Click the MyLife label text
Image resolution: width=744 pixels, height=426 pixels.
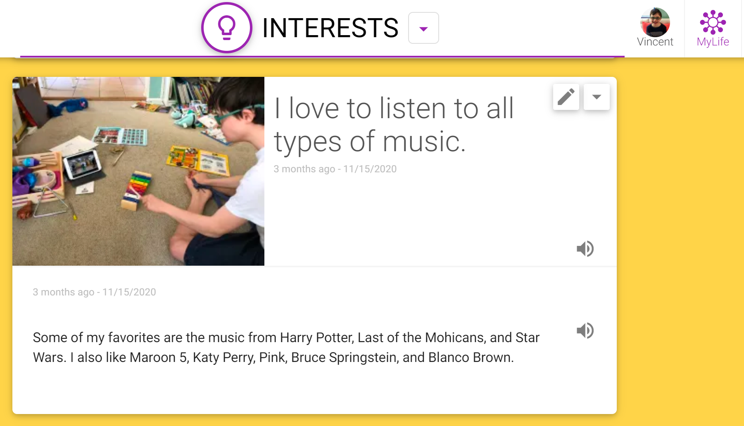point(713,42)
